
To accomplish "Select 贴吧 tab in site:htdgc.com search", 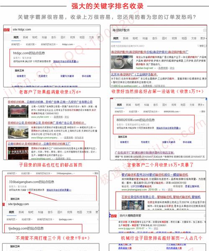I will point(35,37).
